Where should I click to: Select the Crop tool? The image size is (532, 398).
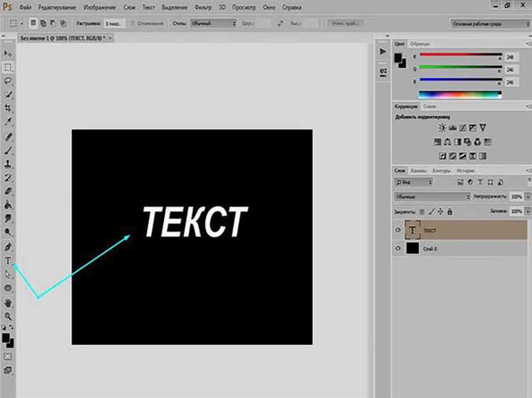[x=8, y=108]
